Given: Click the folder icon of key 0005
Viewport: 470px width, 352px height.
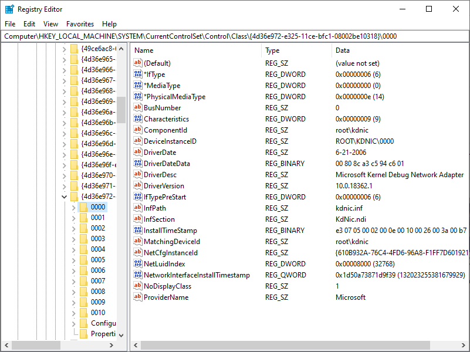Looking at the screenshot, I should pyautogui.click(x=84, y=260).
